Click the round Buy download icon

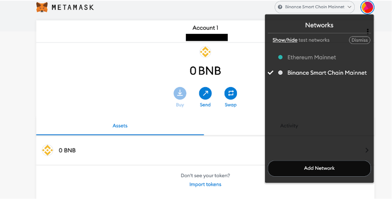[180, 94]
